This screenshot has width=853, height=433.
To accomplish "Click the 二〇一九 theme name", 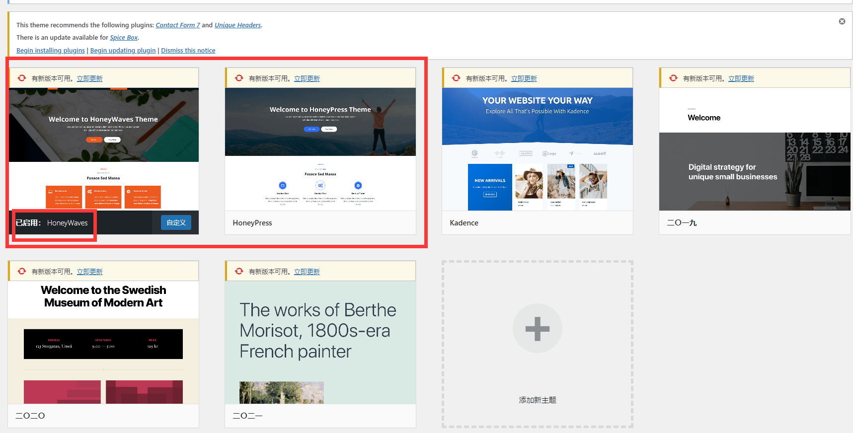I will coord(682,223).
